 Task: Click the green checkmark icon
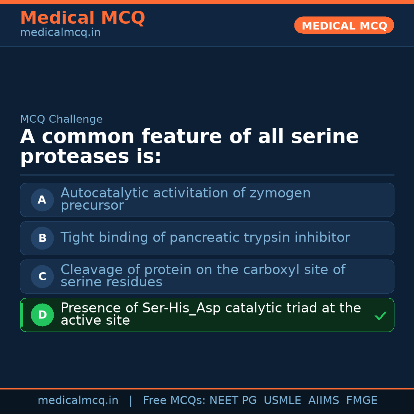380,316
